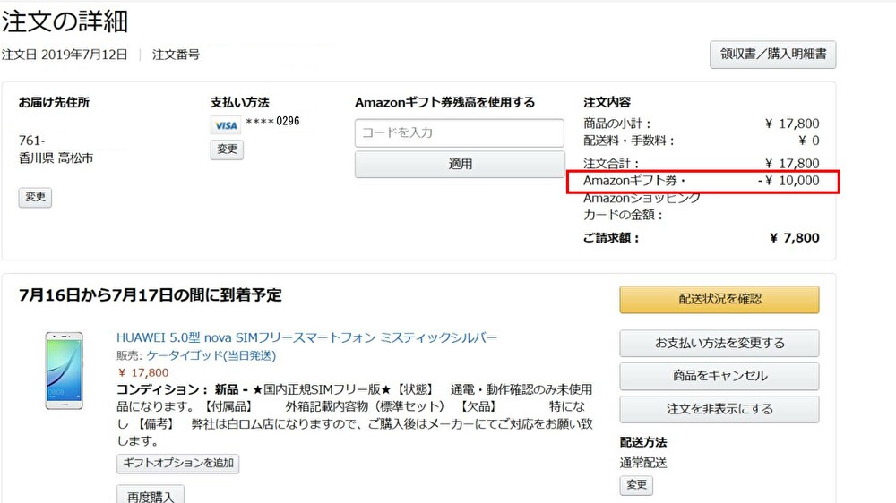The height and width of the screenshot is (503, 896).
Task: Click the Amazonギフト券 discount row
Action: (702, 182)
